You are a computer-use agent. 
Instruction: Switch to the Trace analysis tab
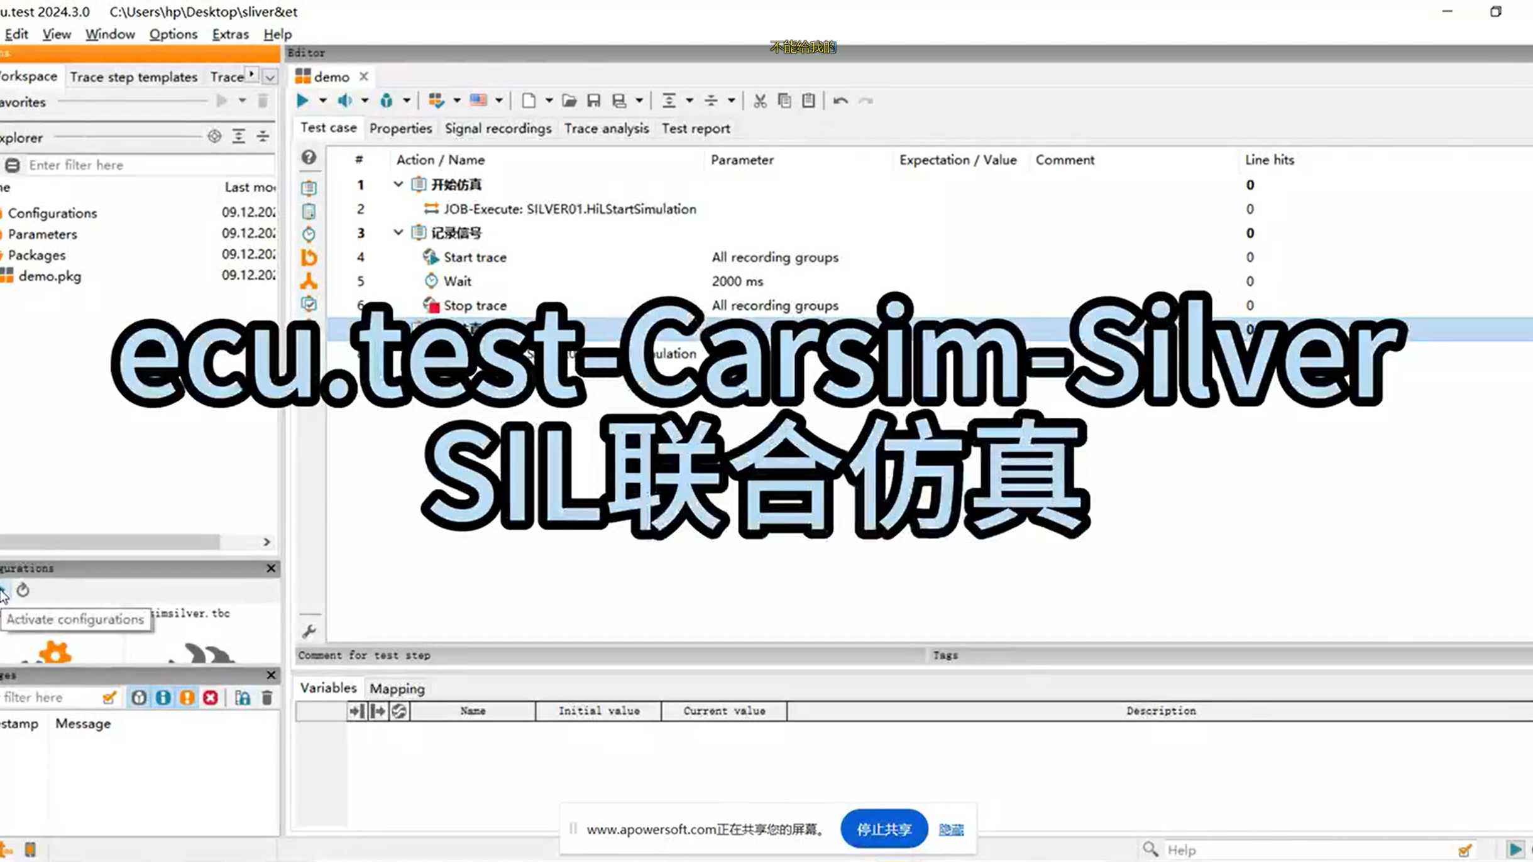606,128
